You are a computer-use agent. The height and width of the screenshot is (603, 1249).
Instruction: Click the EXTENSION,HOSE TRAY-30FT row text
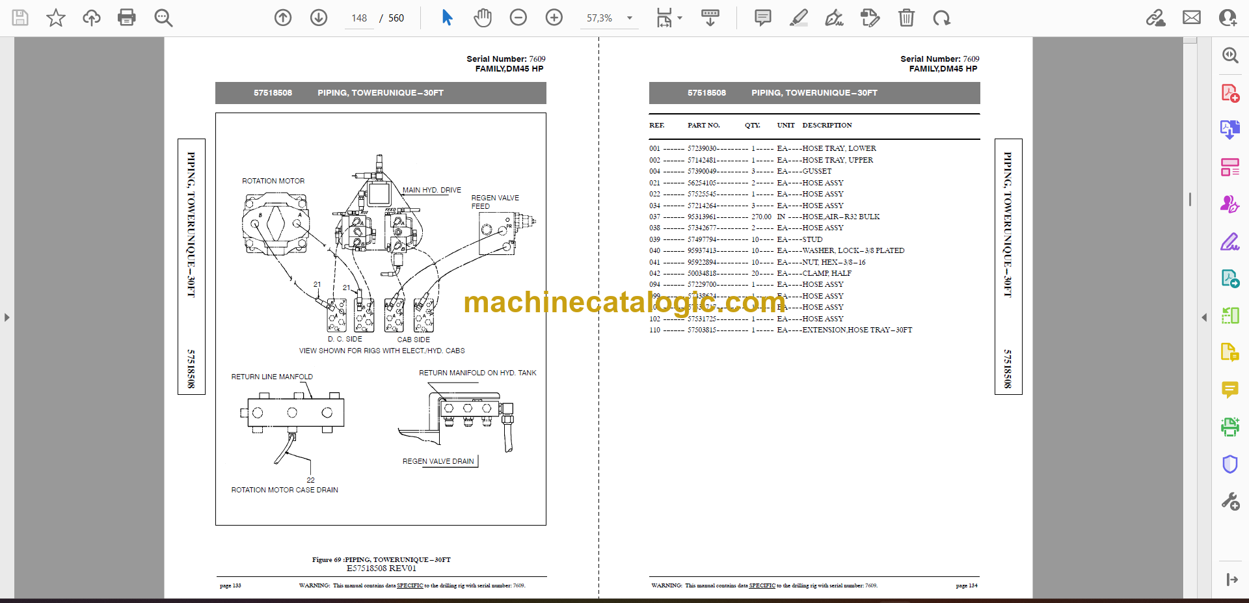coord(857,330)
